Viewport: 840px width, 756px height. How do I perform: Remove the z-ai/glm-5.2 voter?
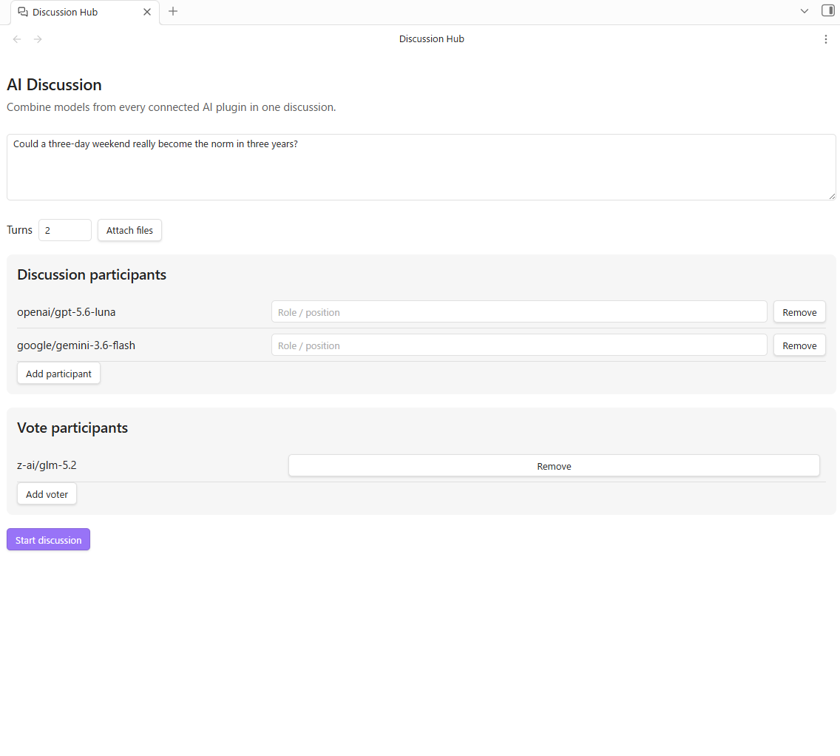[x=554, y=465]
